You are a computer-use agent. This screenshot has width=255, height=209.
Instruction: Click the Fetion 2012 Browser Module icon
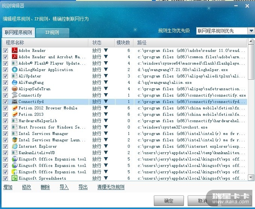(14, 108)
